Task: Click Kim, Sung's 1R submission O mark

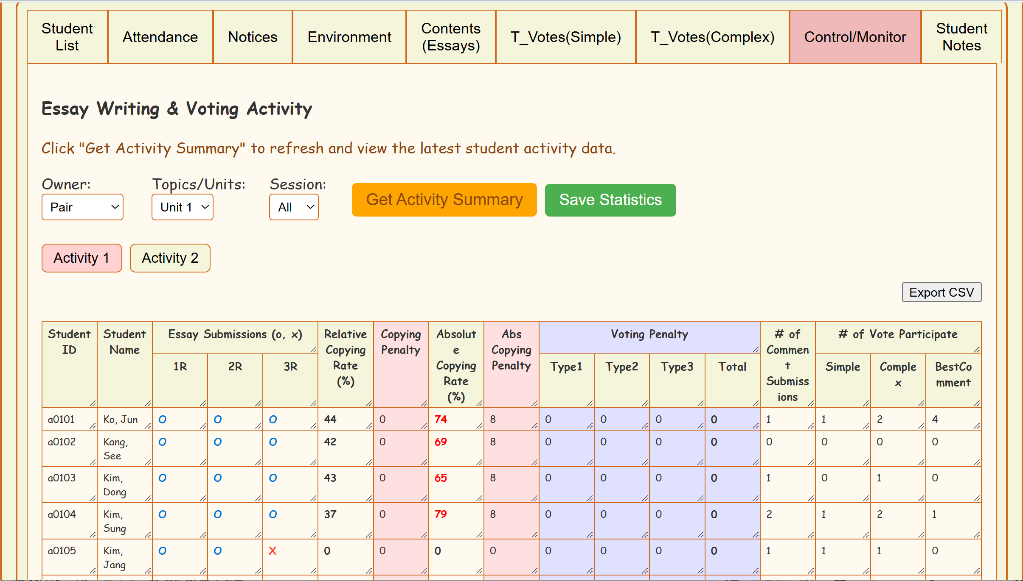Action: coord(162,514)
